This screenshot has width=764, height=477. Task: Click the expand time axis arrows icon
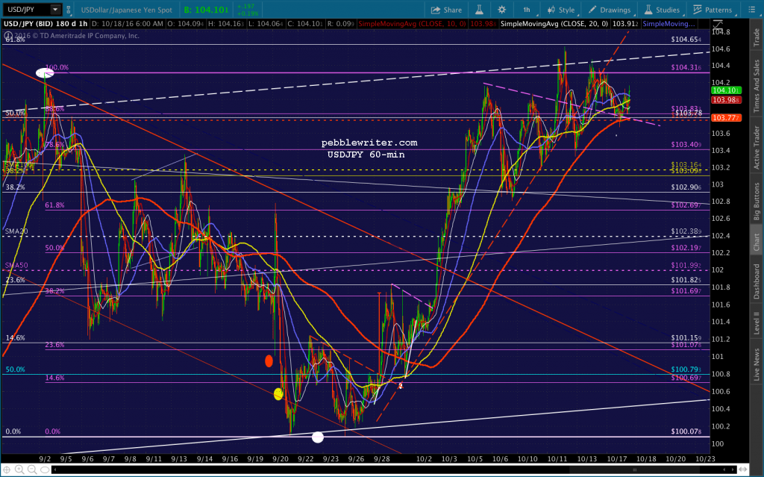(744, 470)
